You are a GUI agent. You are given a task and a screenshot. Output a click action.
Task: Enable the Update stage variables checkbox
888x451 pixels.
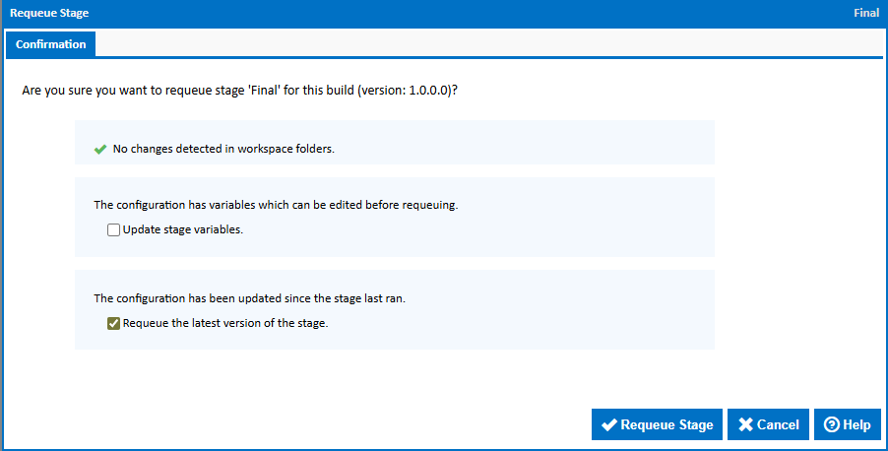(114, 230)
